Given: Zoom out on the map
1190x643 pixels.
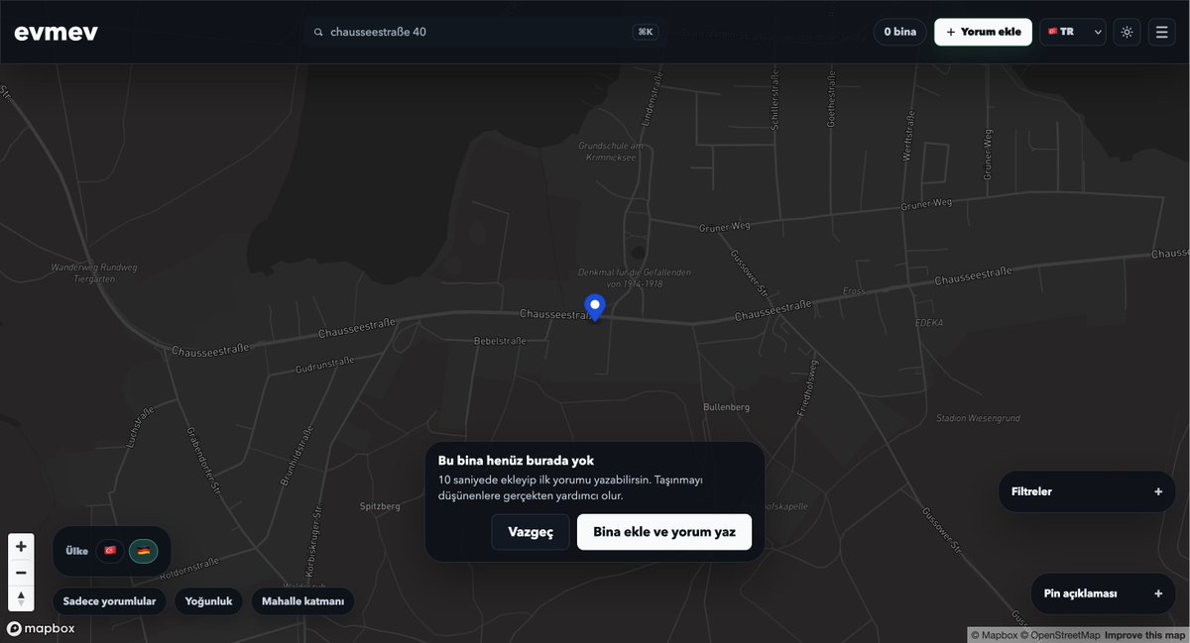Looking at the screenshot, I should pos(21,572).
